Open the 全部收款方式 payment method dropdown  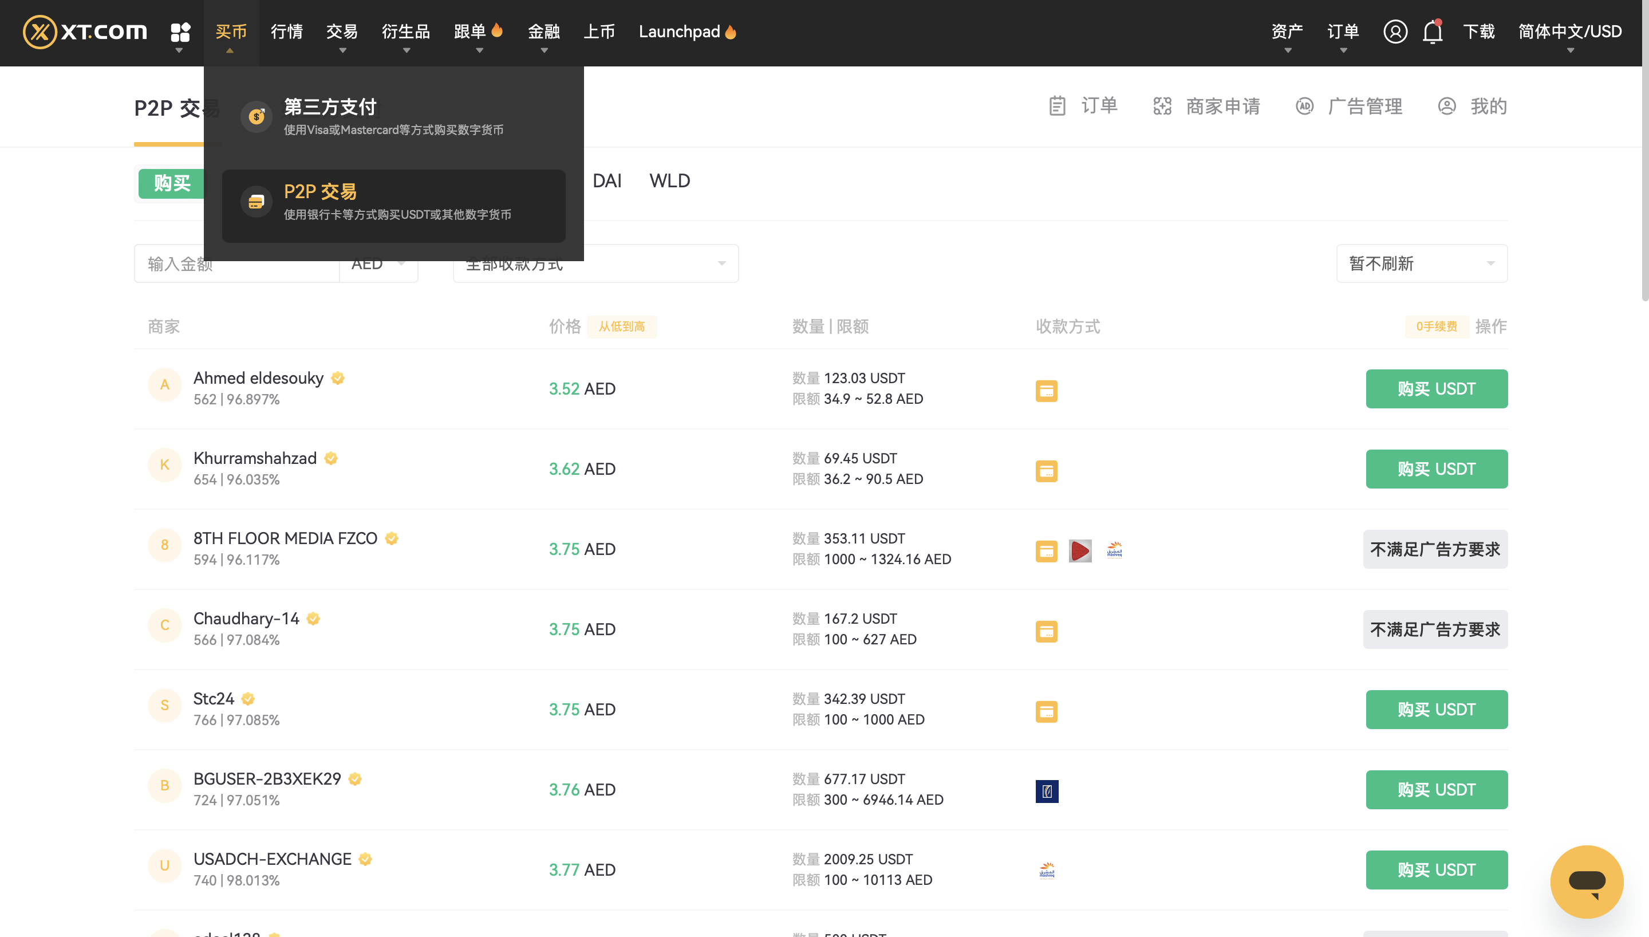coord(595,263)
